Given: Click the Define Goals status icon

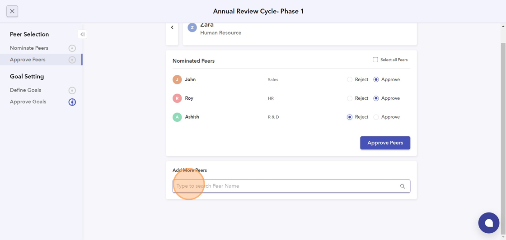Looking at the screenshot, I should pyautogui.click(x=72, y=91).
